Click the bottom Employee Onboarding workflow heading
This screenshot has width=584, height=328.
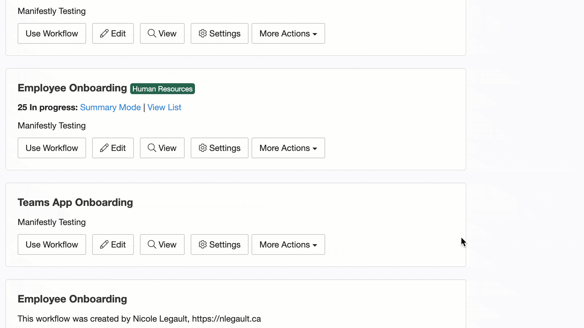72,299
